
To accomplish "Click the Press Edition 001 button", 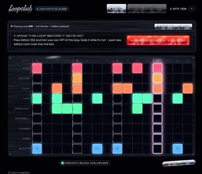I will click(147, 9).
